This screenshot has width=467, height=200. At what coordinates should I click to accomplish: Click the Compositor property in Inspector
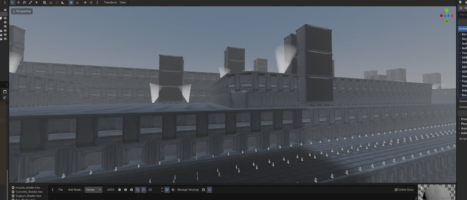coord(463,107)
